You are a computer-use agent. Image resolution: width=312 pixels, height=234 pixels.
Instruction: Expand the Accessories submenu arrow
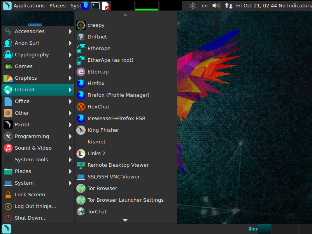coord(70,31)
